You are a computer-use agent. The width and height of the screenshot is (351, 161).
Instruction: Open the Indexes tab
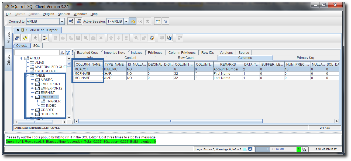tap(137, 53)
